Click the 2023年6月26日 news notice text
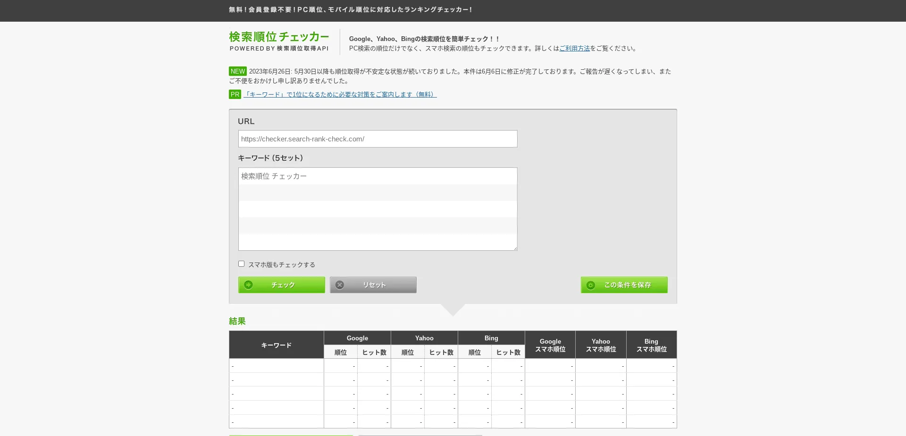Screen dimensions: 906x436 point(450,76)
